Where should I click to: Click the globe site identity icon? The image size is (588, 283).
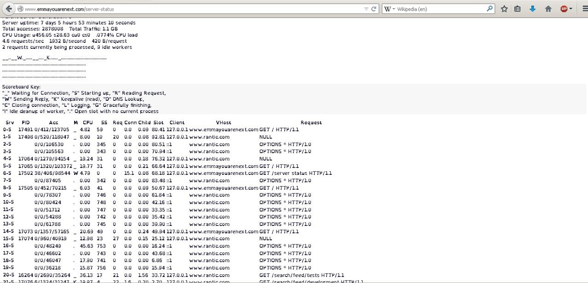pyautogui.click(x=20, y=9)
